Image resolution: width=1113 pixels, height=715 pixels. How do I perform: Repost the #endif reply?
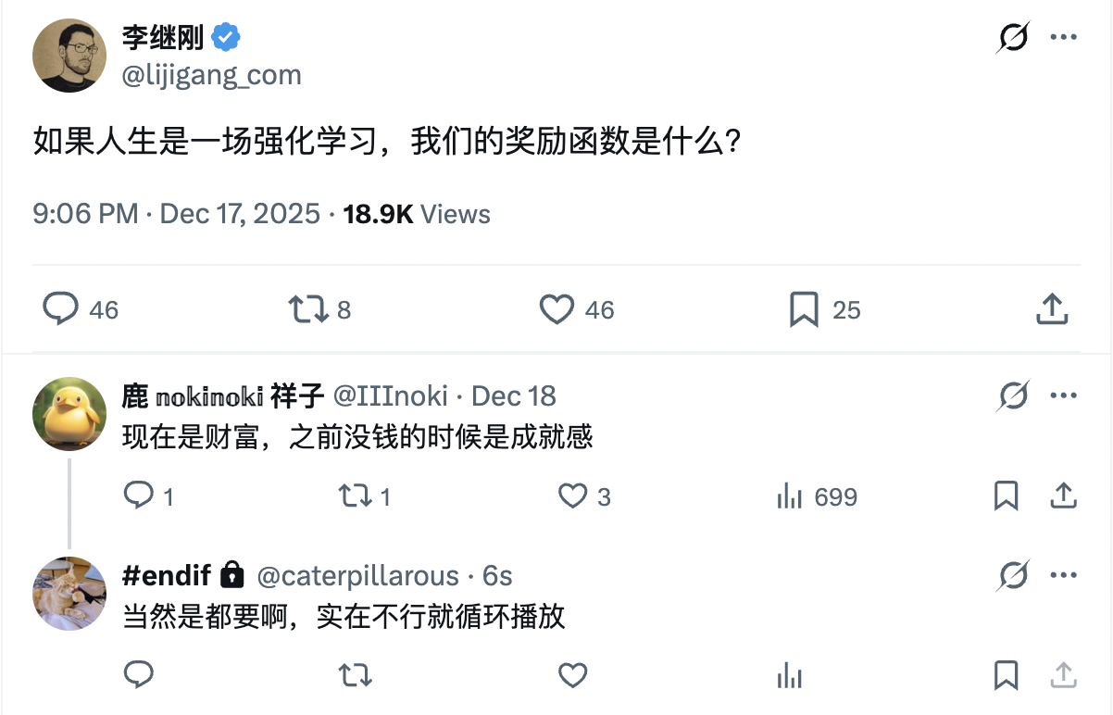pos(356,675)
